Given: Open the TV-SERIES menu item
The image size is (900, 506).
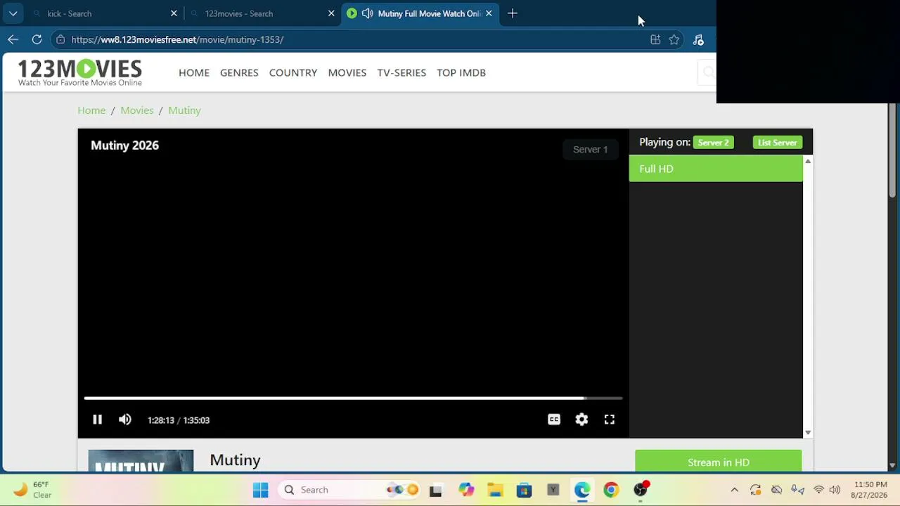Looking at the screenshot, I should click(401, 72).
